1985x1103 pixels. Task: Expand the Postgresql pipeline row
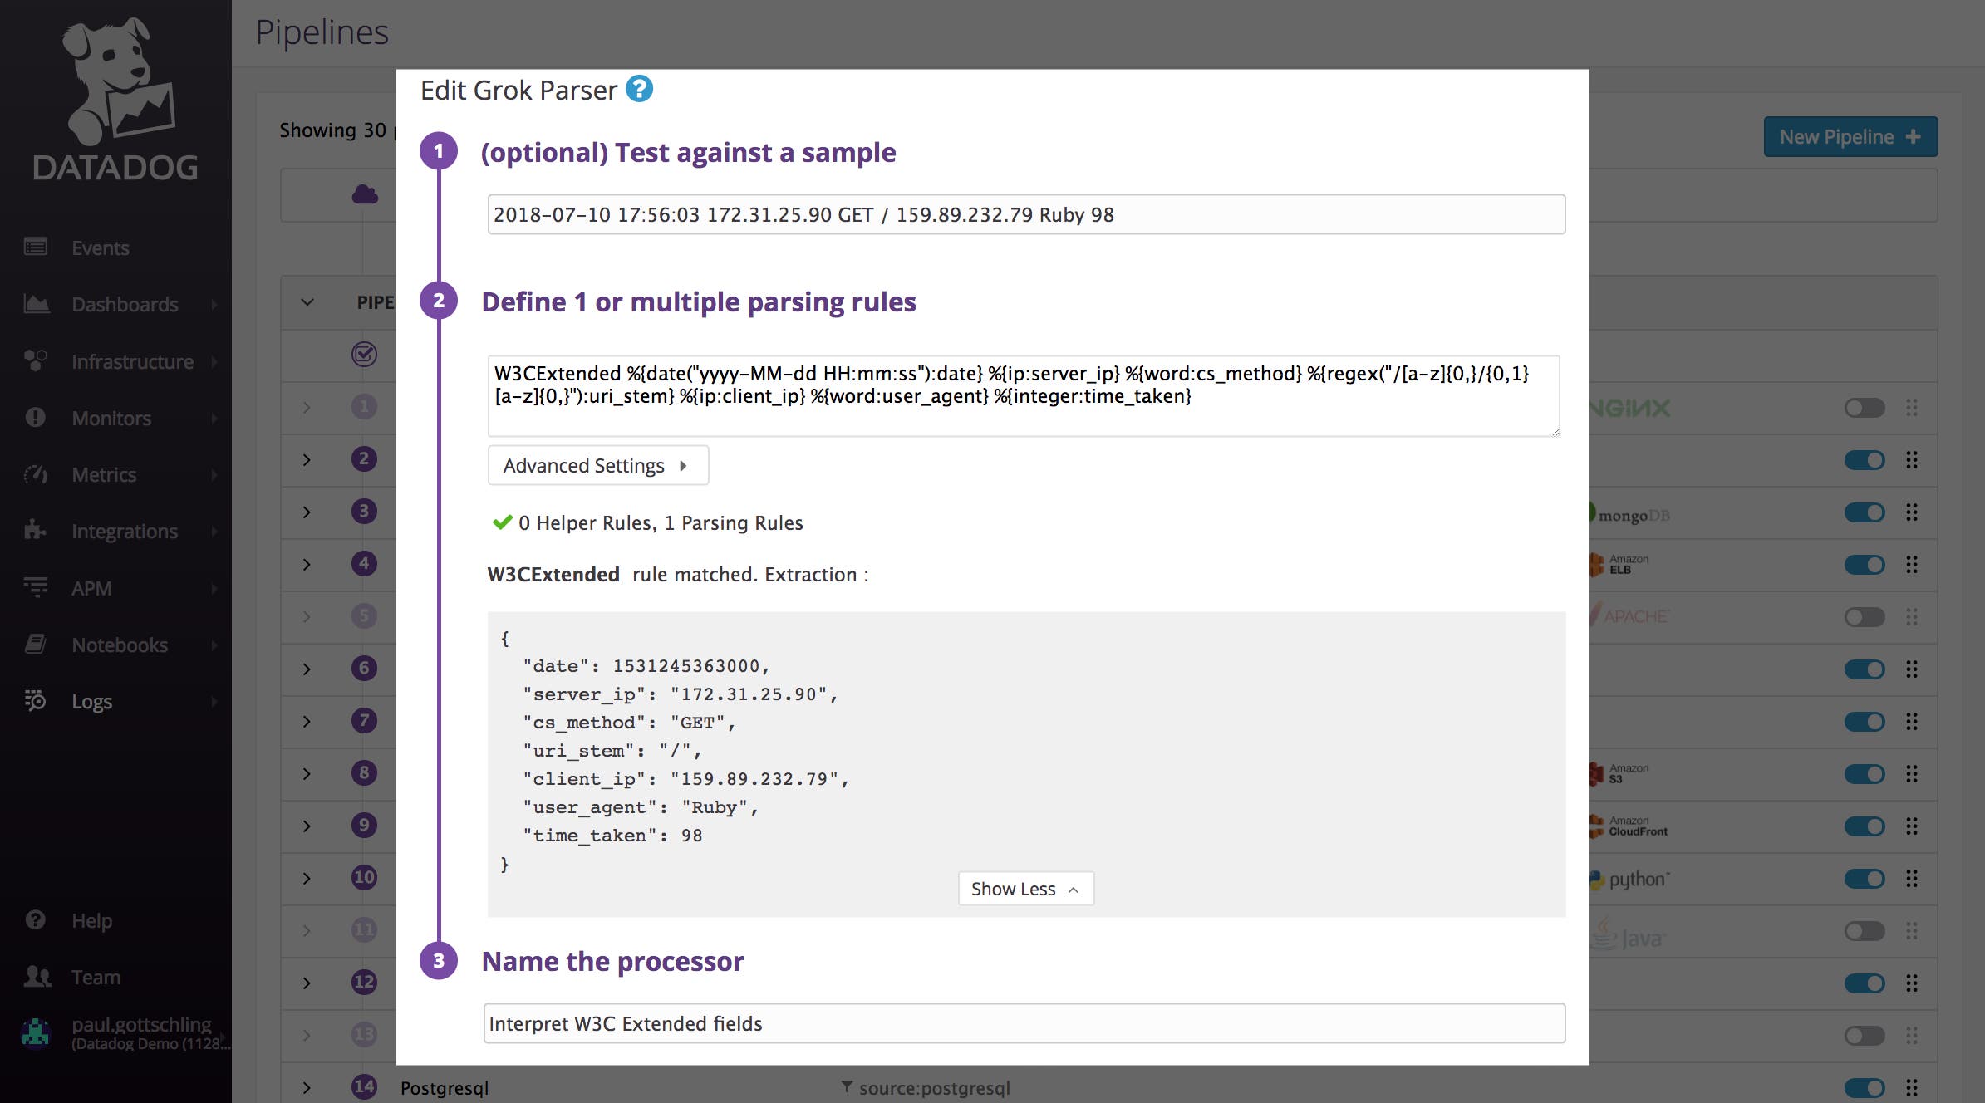[x=307, y=1087]
